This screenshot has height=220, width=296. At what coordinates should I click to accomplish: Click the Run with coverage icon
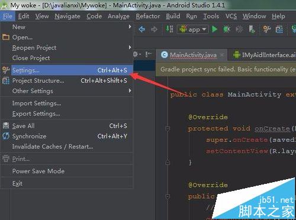[239, 29]
